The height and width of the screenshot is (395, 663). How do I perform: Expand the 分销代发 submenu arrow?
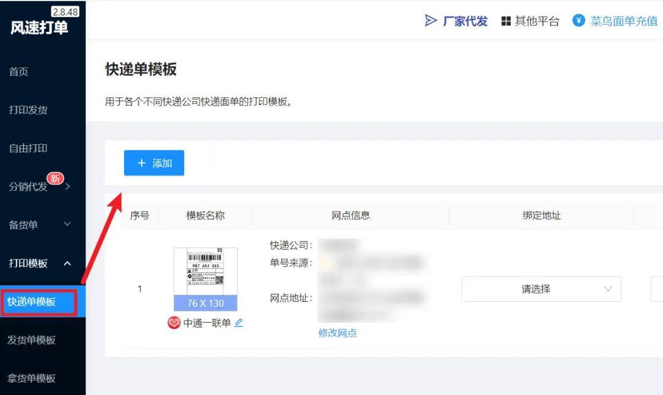pos(68,186)
